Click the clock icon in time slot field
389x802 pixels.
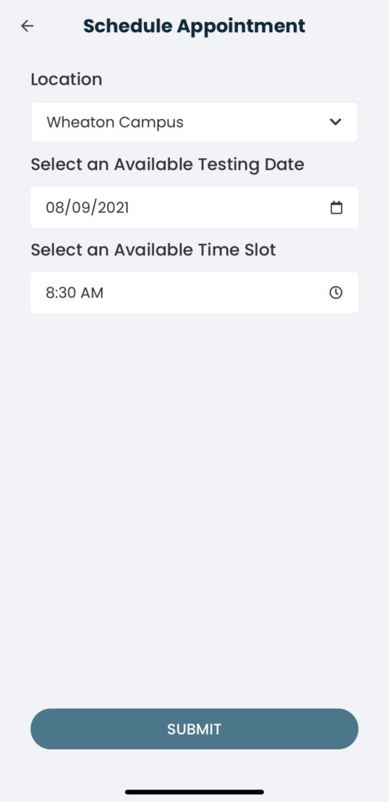335,293
